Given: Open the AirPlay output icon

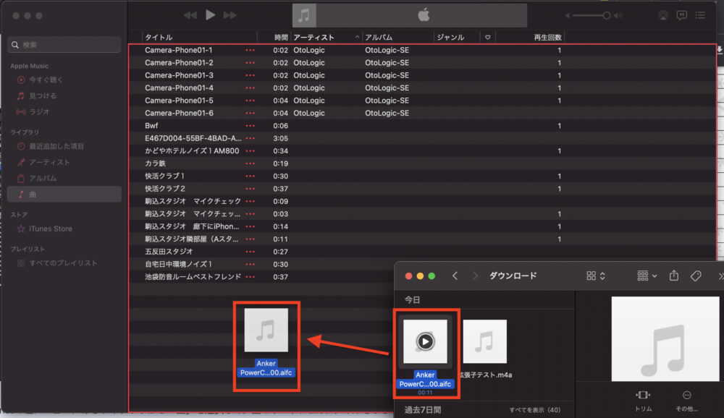Looking at the screenshot, I should pyautogui.click(x=663, y=15).
